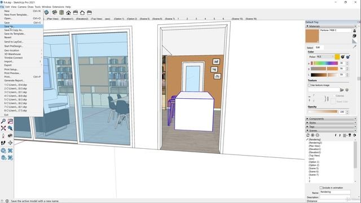This screenshot has width=361, height=203.
Task: Click Match Color of Object in Model icon
Action: click(343, 56)
